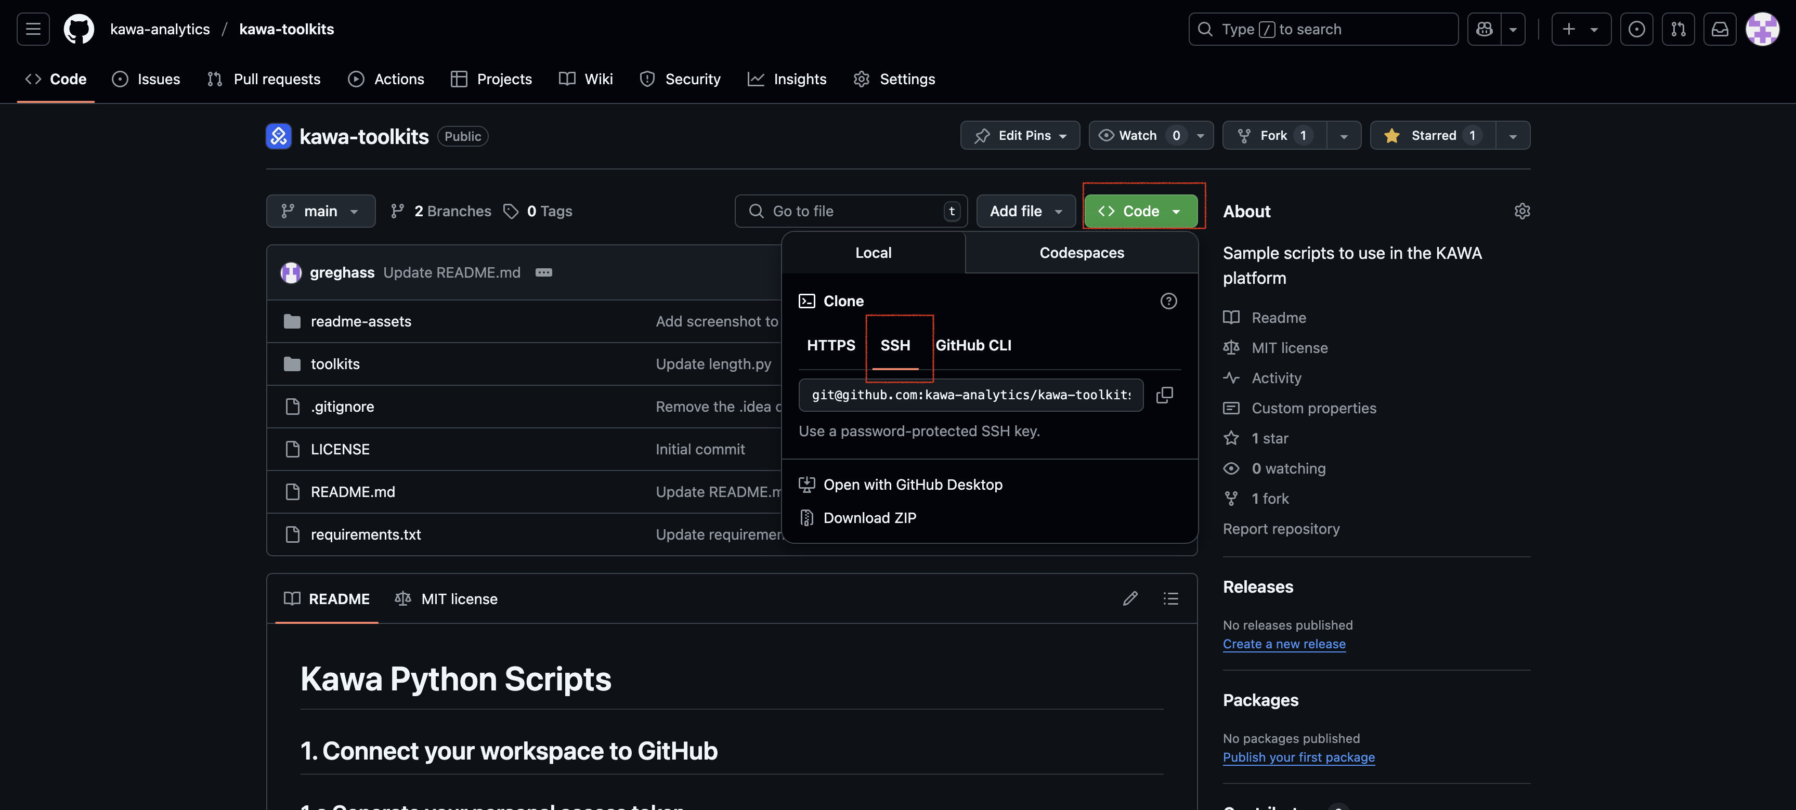
Task: Follow the Create a new release link
Action: (1283, 644)
